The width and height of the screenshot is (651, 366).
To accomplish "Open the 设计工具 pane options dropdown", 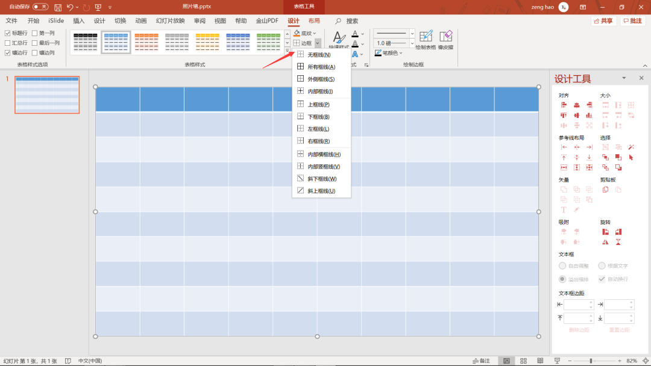I will pos(624,78).
